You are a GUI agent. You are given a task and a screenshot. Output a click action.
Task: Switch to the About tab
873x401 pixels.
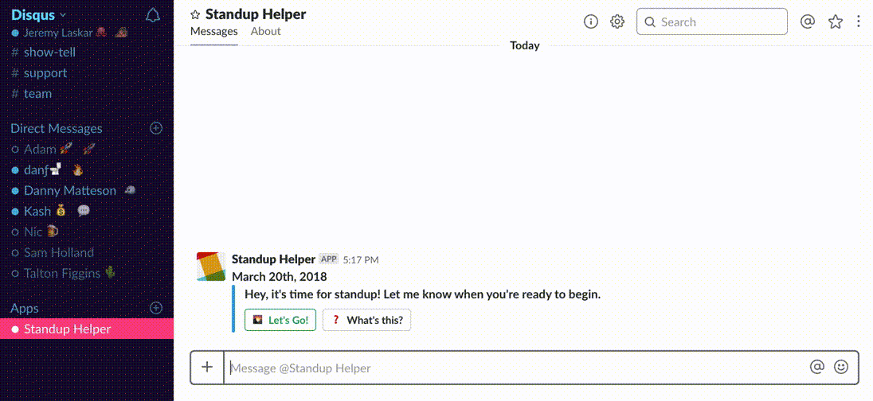265,32
